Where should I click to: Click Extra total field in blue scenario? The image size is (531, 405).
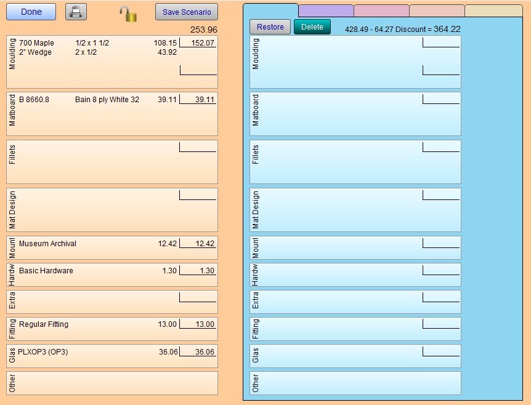coord(441,297)
